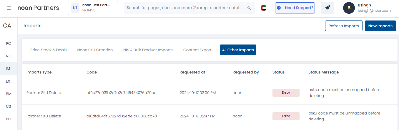399x130 pixels.
Task: Open the PC sidebar item
Action: [9, 43]
